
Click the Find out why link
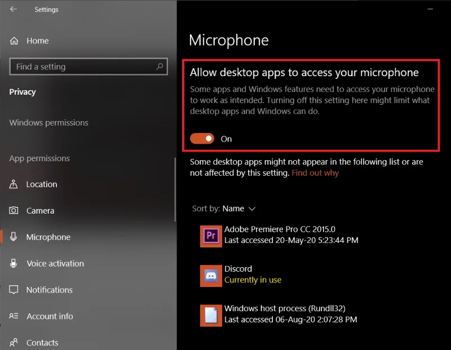point(315,173)
